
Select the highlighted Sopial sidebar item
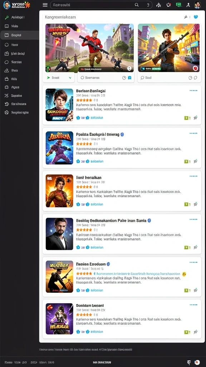click(x=19, y=35)
